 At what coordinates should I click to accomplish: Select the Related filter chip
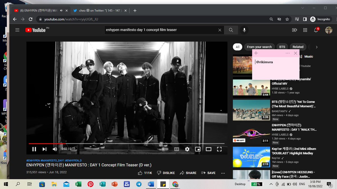pyautogui.click(x=298, y=47)
